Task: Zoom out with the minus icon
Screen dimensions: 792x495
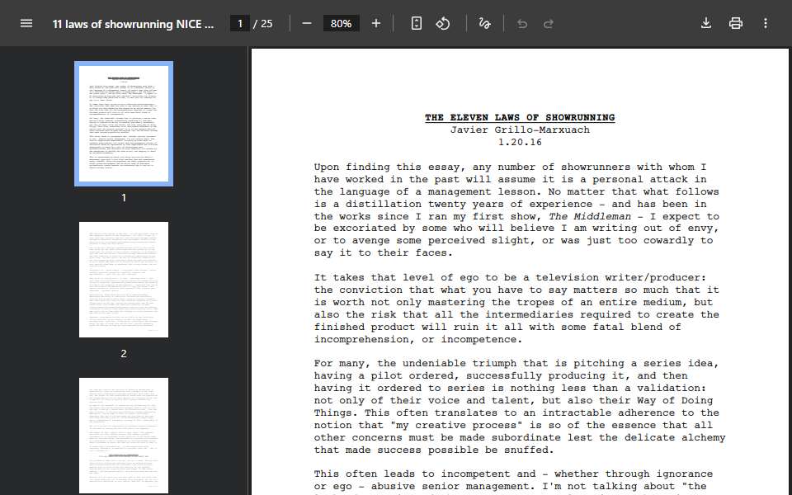Action: pos(307,23)
